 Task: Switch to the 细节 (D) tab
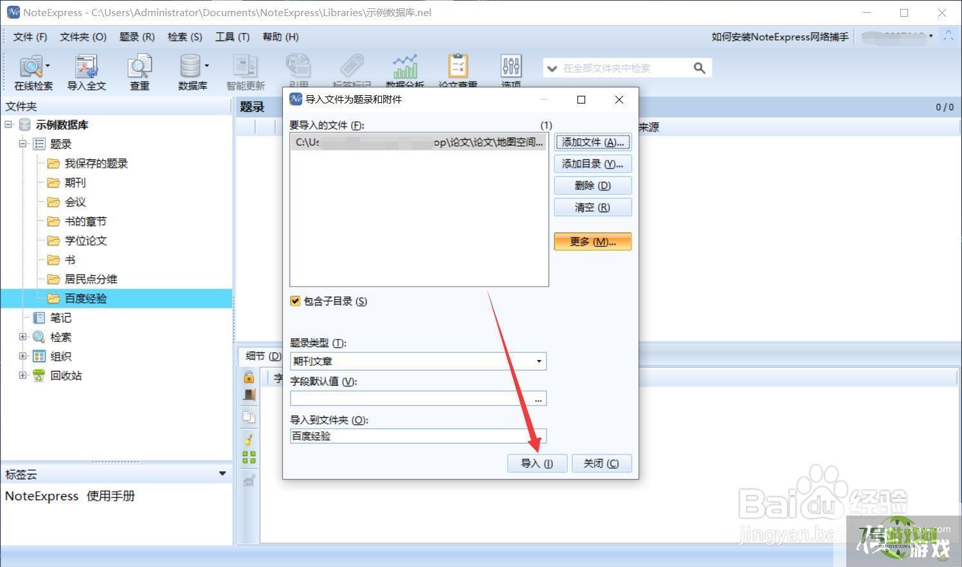point(262,355)
